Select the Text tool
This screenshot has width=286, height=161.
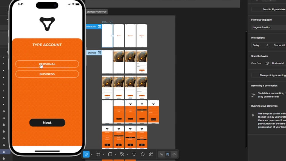tap(134, 154)
